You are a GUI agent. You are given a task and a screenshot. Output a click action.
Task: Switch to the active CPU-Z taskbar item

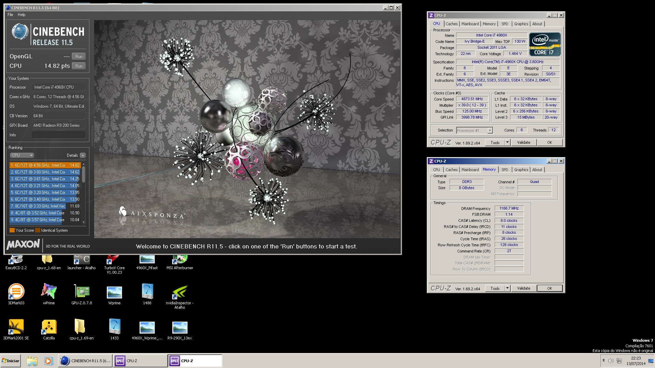(195, 361)
